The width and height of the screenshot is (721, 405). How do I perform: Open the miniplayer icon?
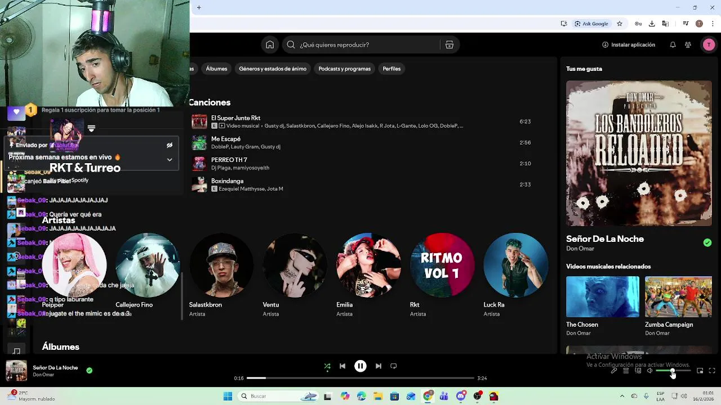(700, 371)
